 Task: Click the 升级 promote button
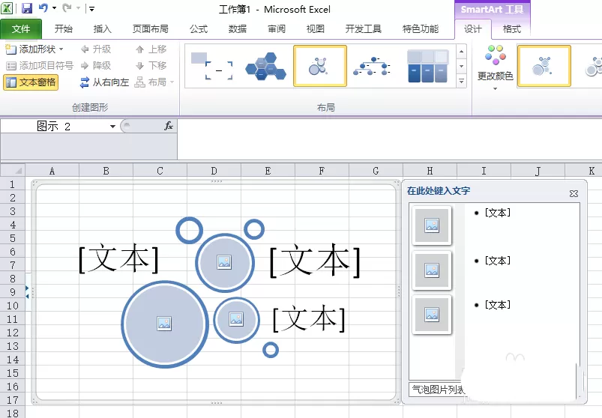(x=96, y=49)
